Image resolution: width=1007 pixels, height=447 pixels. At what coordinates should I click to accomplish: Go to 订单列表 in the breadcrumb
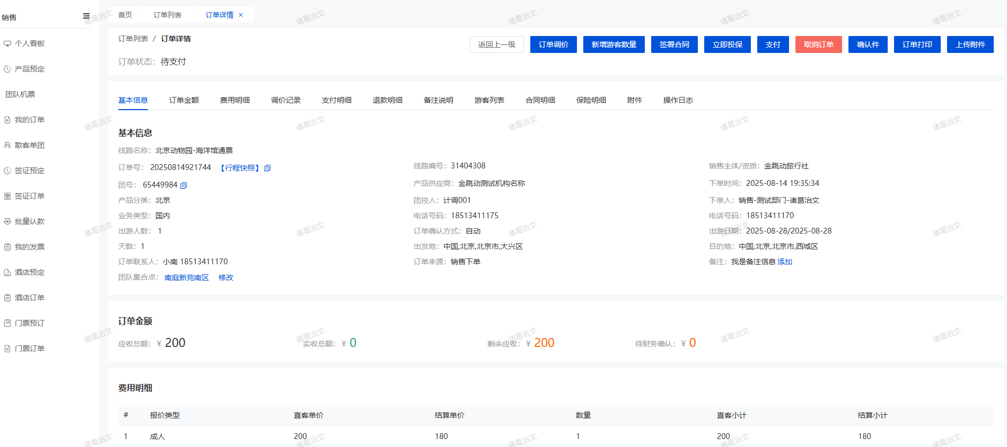[133, 39]
